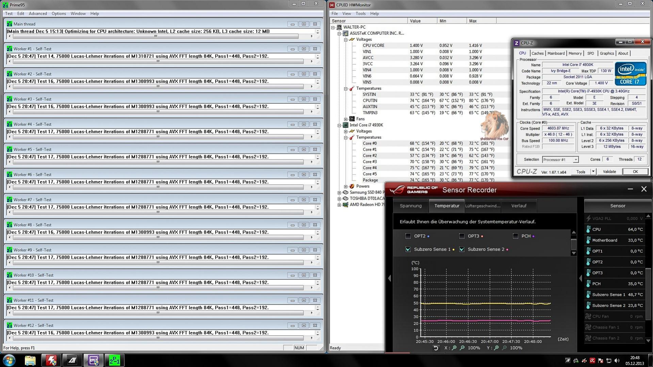Uncheck the Subzero Sense 1 checkbox
The height and width of the screenshot is (367, 653).
tap(408, 249)
